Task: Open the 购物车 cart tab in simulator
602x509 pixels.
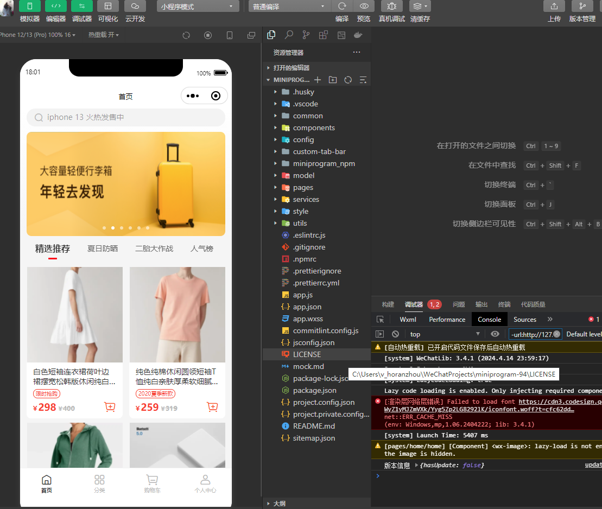Action: point(153,483)
